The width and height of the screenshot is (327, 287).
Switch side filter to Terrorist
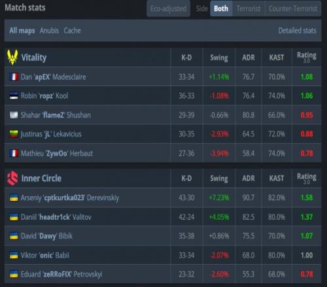coord(249,8)
